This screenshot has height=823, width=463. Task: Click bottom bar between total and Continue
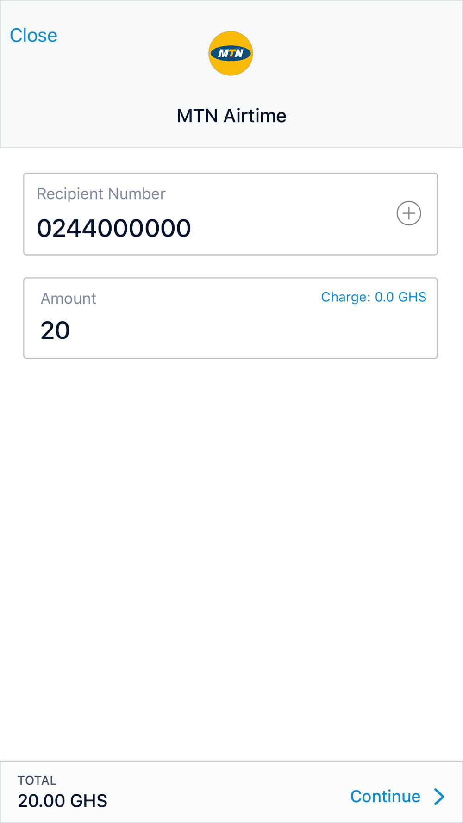click(227, 792)
